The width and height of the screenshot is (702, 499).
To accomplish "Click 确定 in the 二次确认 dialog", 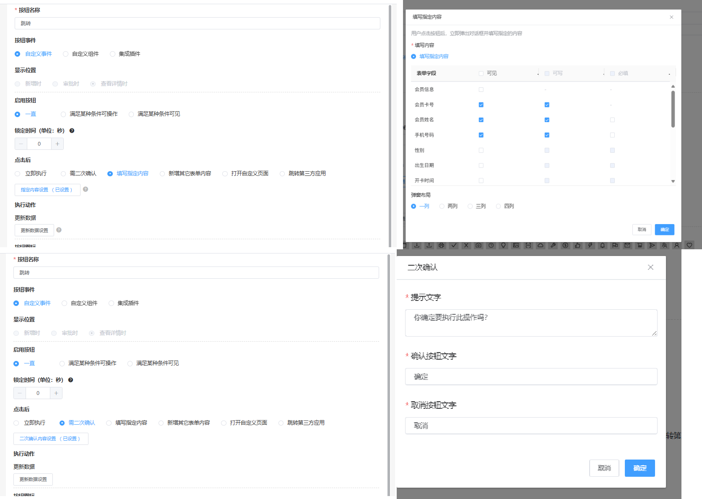I will (640, 468).
